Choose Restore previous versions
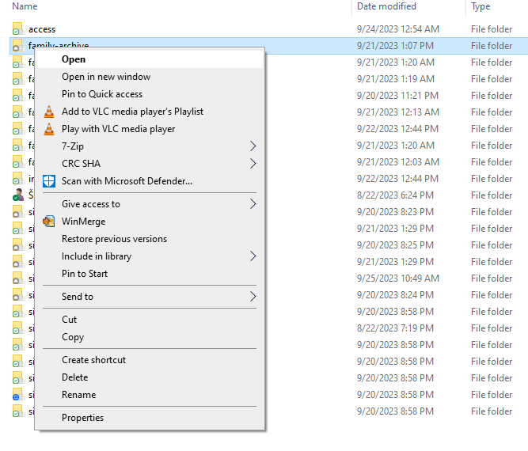The image size is (528, 451). (x=114, y=239)
